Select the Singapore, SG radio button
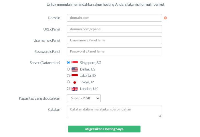Viewport: 200px width, 137px height. pyautogui.click(x=68, y=63)
